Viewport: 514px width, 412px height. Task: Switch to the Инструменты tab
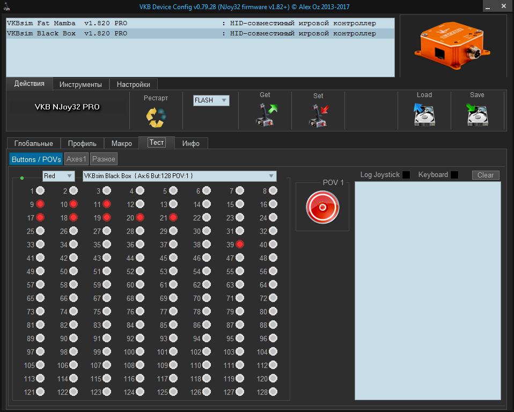coord(80,84)
